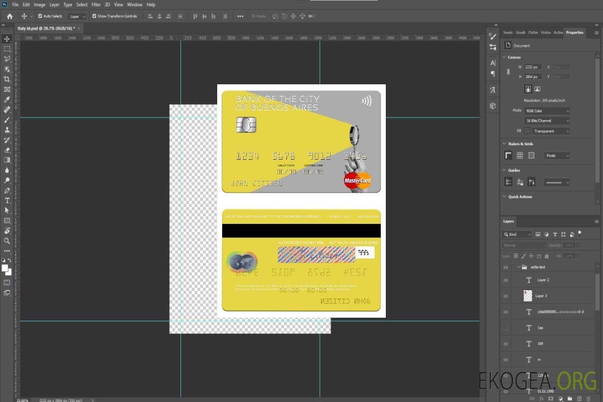
Task: Switch to the Actions panel tab
Action: click(558, 32)
